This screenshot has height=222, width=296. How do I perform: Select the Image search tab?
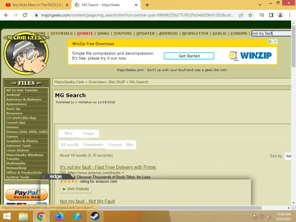pyautogui.click(x=88, y=134)
